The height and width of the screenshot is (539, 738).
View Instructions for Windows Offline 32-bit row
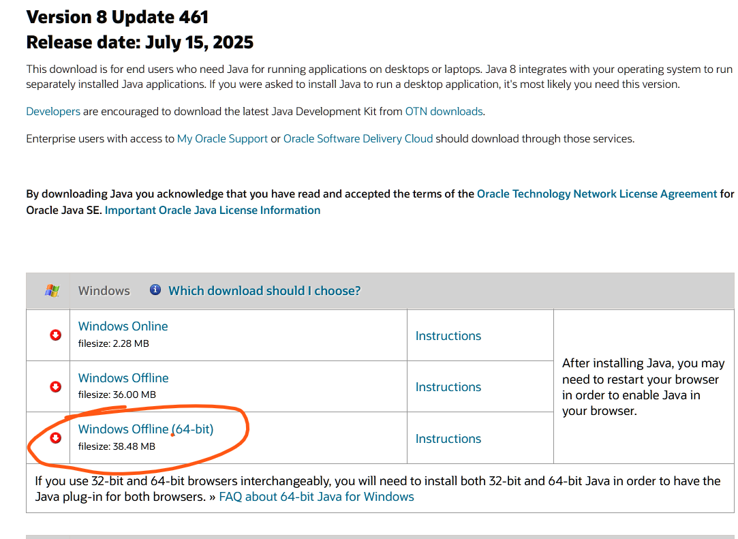pos(448,387)
